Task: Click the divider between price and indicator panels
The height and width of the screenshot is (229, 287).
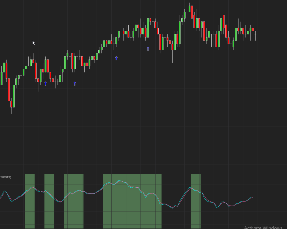Action: tap(143, 174)
